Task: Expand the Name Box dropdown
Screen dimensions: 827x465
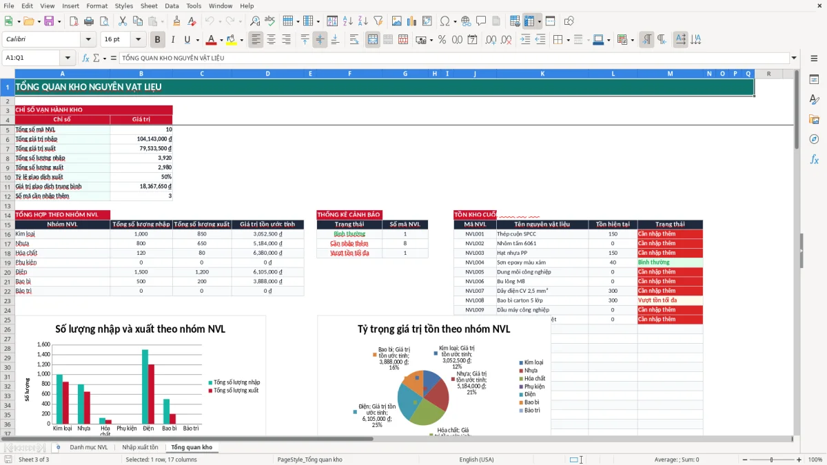Action: point(68,58)
